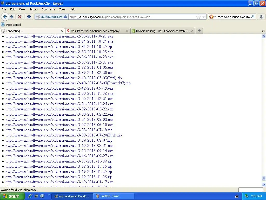
Task: Open the Tools menu
Action: (62, 9)
